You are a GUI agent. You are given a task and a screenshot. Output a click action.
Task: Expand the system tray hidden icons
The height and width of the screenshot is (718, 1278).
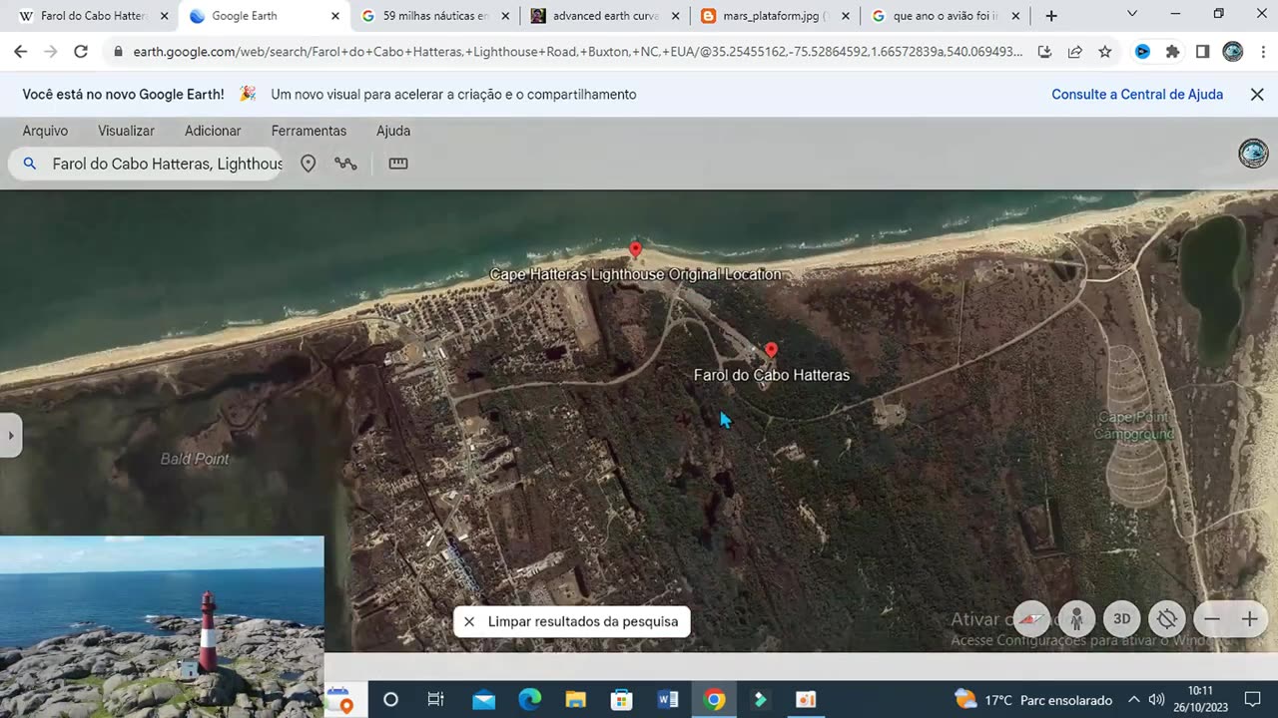coord(1134,699)
